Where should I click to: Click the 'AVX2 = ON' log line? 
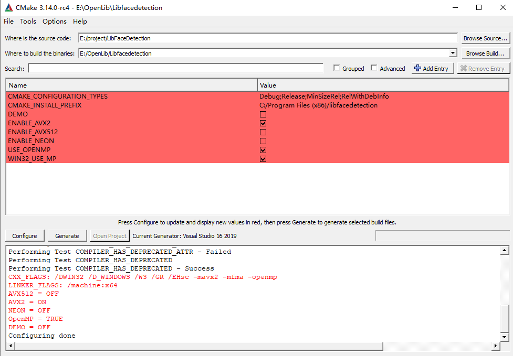(27, 302)
